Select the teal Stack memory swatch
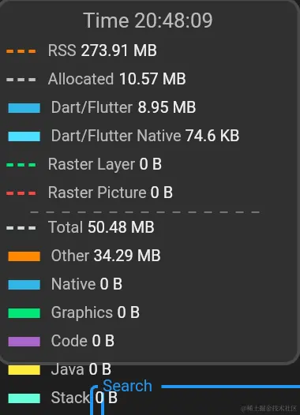 (24, 398)
